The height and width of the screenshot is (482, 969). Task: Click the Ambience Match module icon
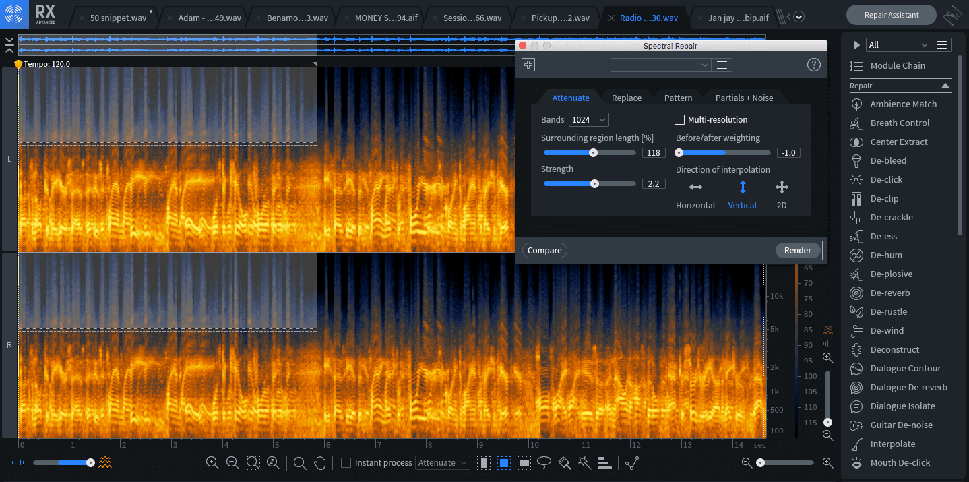856,104
